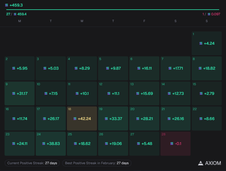Click the Solana icon next to +31.17

click(x=14, y=93)
